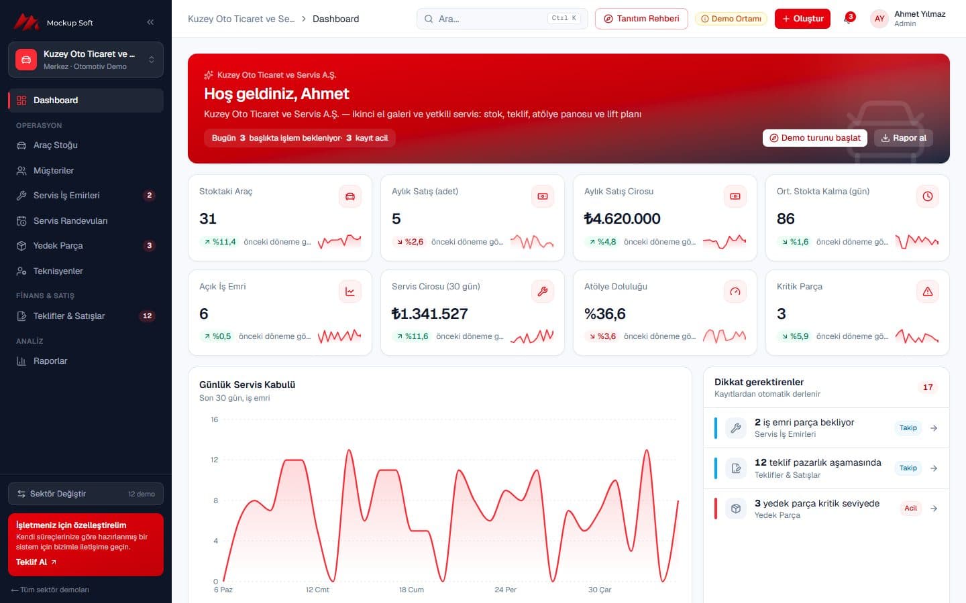Select Yedek Parça in sidebar
Screen dimensions: 966x603
(x=86, y=246)
